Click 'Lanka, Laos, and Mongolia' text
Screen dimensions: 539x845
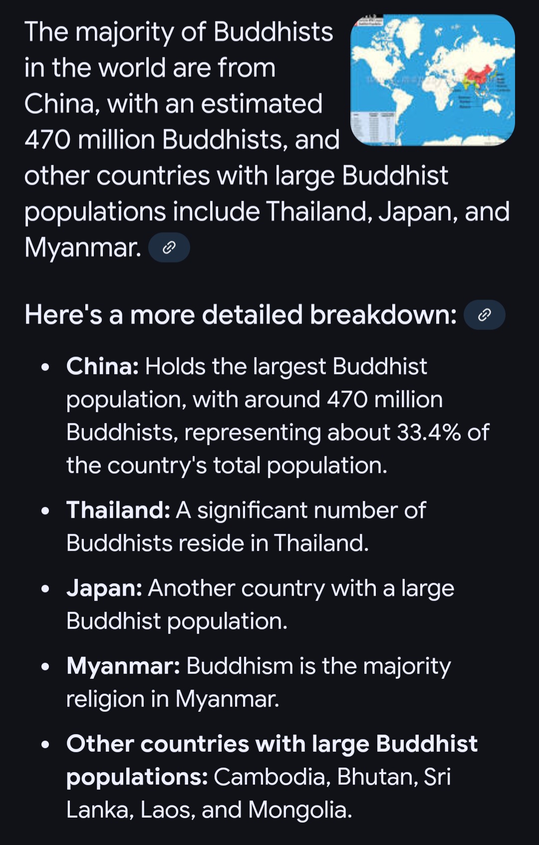[209, 810]
